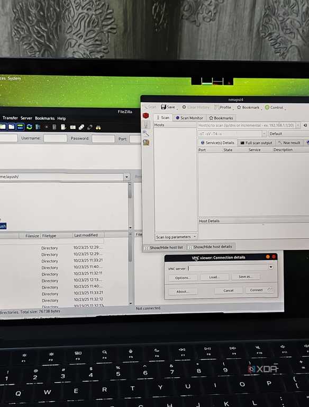Expand FileZilla local site path dropdown
Viewport: 309px width, 407px height.
click(x=126, y=177)
